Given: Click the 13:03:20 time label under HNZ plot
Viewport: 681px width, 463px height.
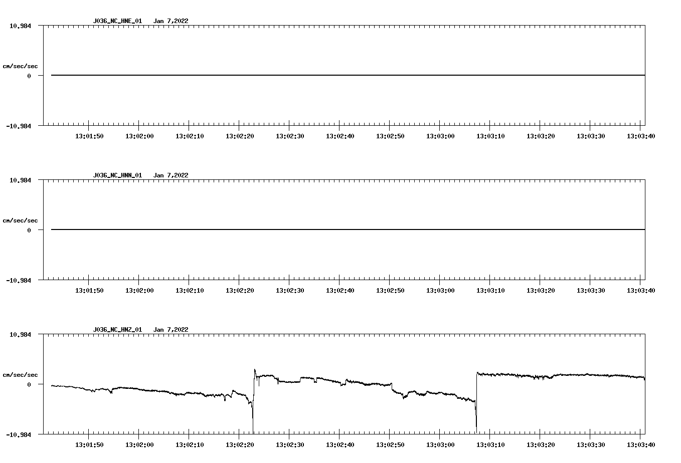Looking at the screenshot, I should [541, 445].
